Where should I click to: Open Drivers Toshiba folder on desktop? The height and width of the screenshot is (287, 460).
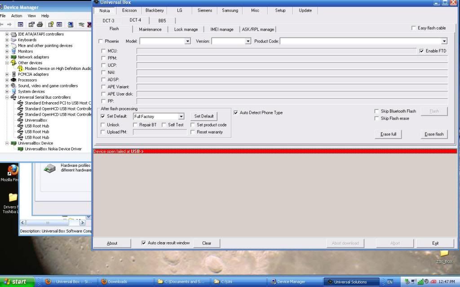click(12, 197)
